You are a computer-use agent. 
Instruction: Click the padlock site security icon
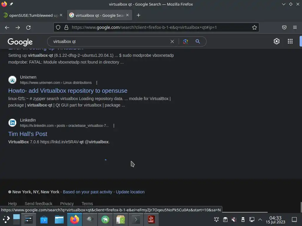point(66,27)
